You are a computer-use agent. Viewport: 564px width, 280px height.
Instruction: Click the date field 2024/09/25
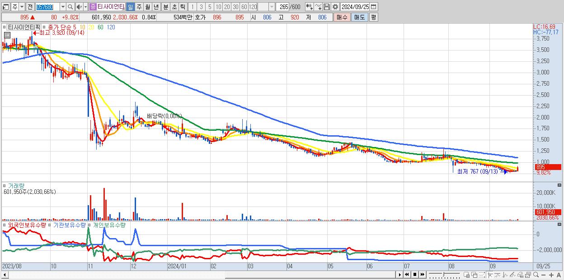coord(355,7)
